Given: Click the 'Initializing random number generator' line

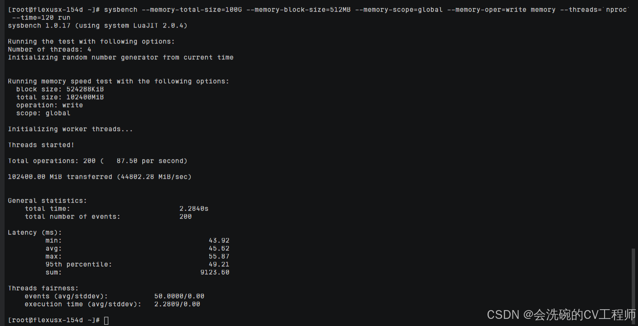Looking at the screenshot, I should tap(120, 57).
